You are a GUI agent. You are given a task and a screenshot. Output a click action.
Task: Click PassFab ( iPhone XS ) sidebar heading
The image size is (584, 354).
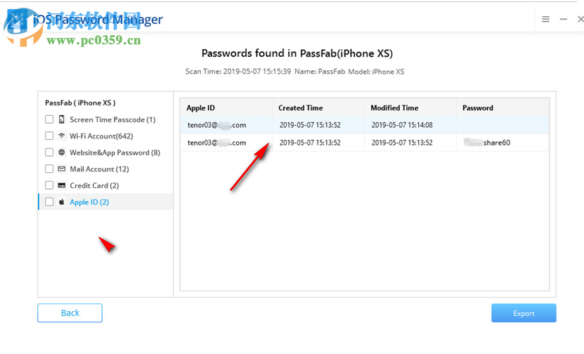(80, 103)
